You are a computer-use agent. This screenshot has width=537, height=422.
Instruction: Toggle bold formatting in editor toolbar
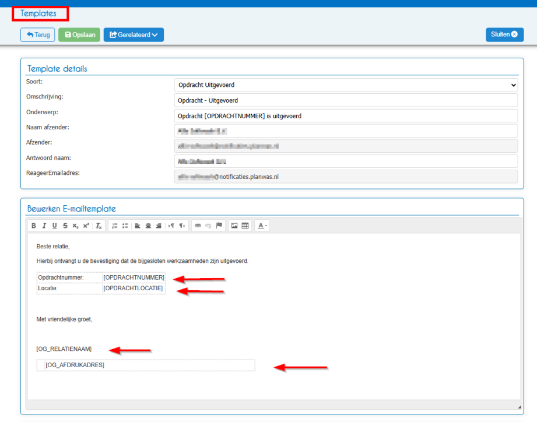(x=34, y=226)
